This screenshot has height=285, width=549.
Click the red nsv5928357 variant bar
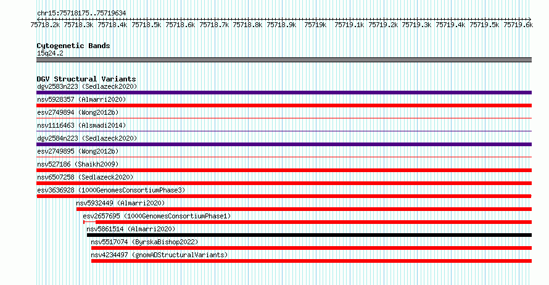[x=284, y=105]
